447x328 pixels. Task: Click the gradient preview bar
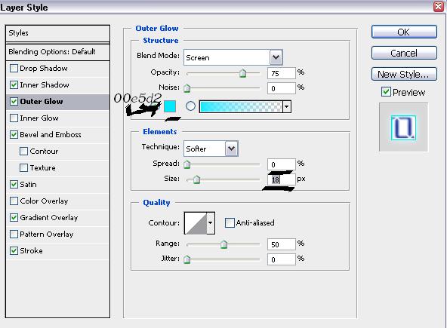click(241, 107)
